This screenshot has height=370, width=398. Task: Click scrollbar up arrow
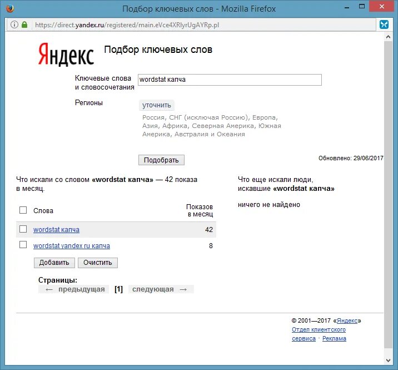(x=388, y=37)
